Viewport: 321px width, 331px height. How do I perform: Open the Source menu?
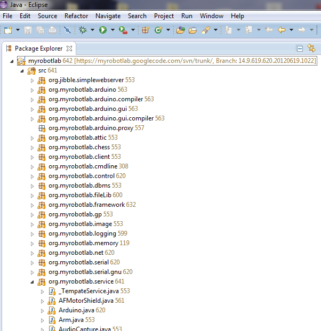(47, 16)
